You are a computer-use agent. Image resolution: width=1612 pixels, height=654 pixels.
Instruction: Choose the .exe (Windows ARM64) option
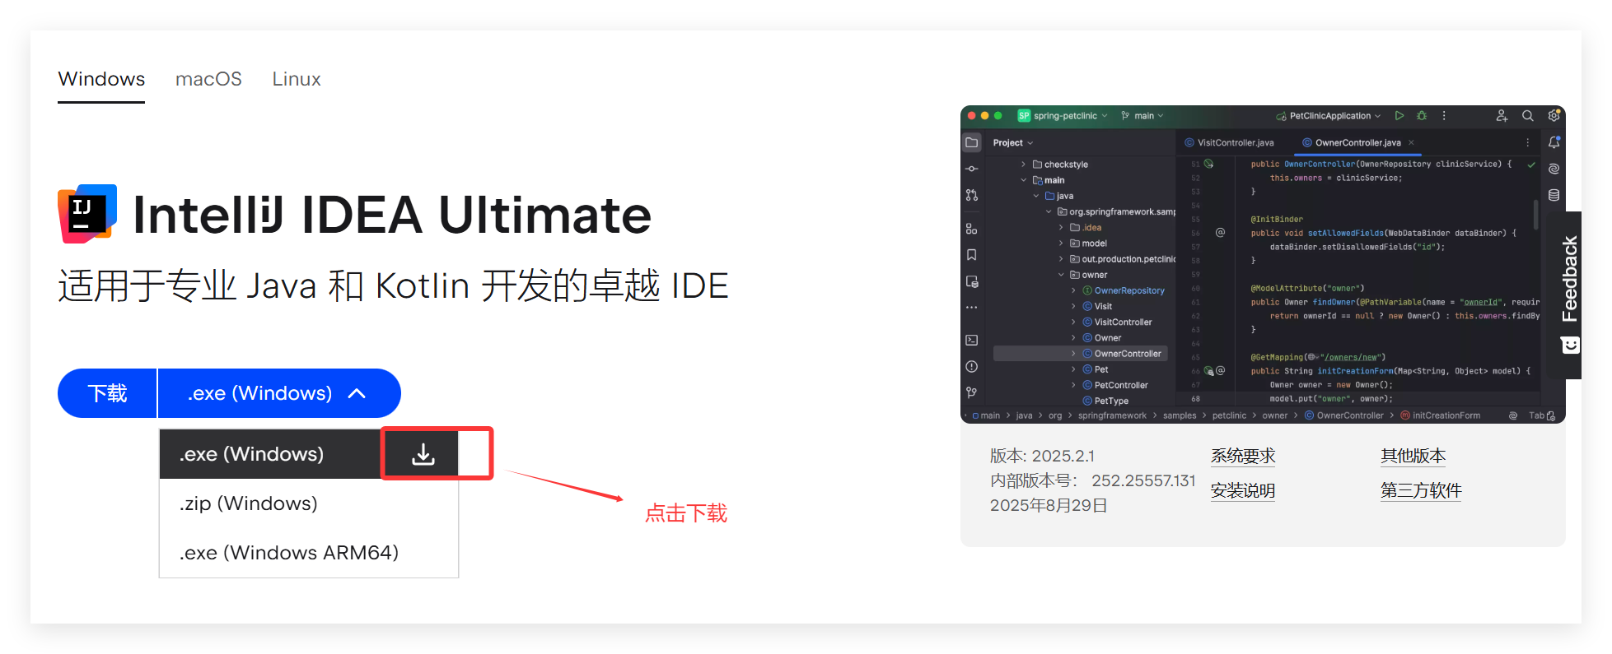tap(309, 553)
